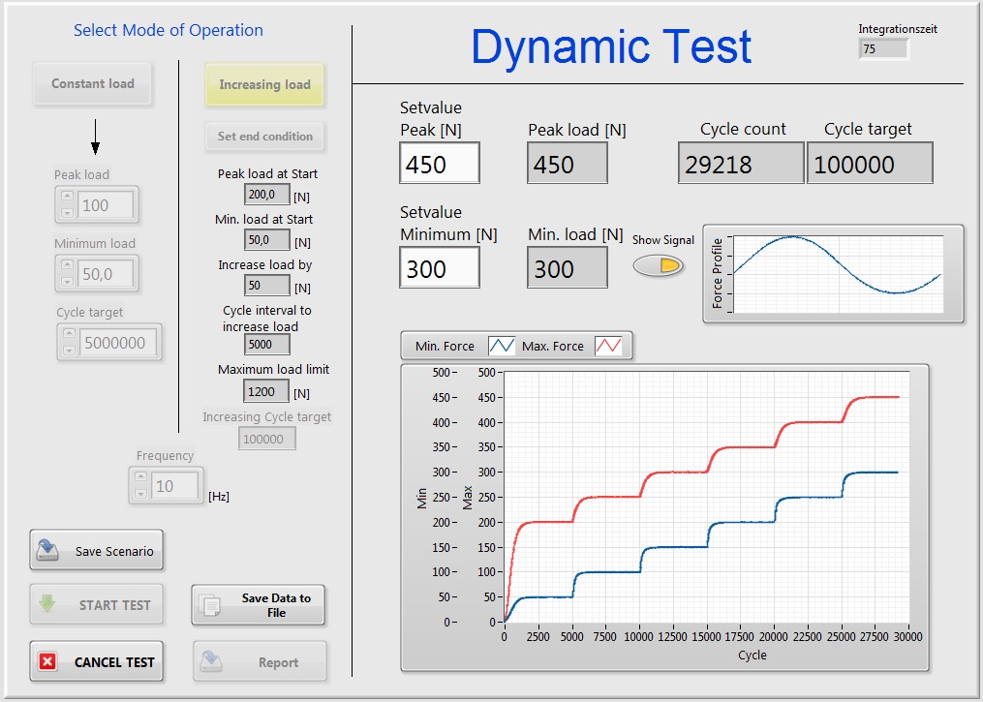Select Constant load mode
983x702 pixels.
click(93, 84)
